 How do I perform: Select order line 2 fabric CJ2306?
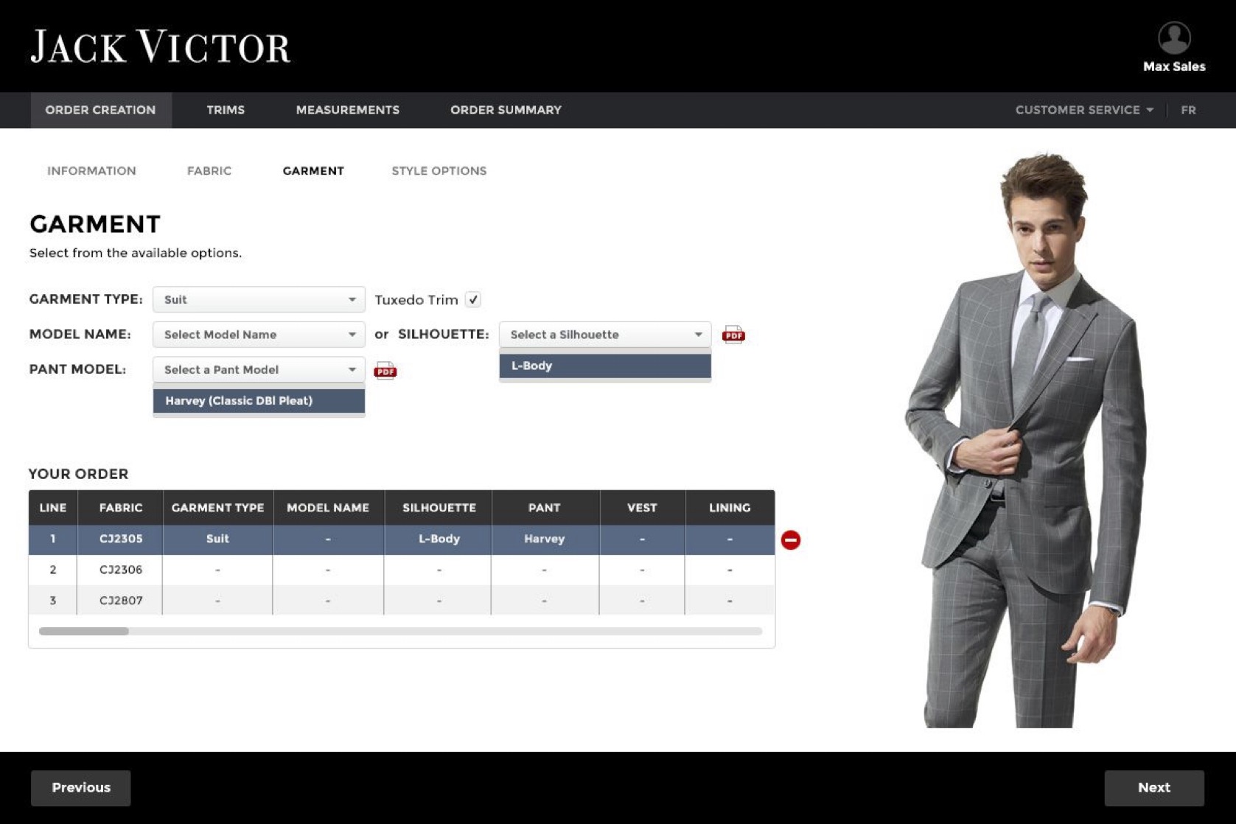tap(121, 570)
